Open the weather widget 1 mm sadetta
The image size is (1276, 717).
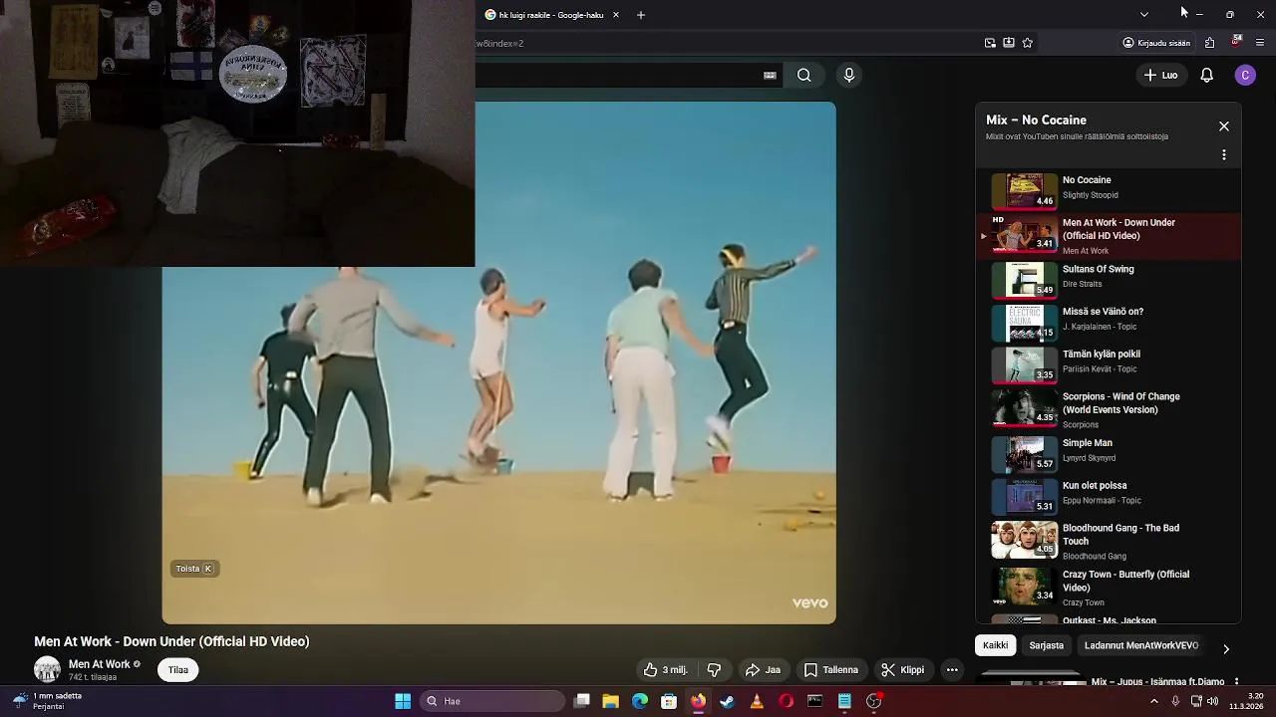point(48,701)
